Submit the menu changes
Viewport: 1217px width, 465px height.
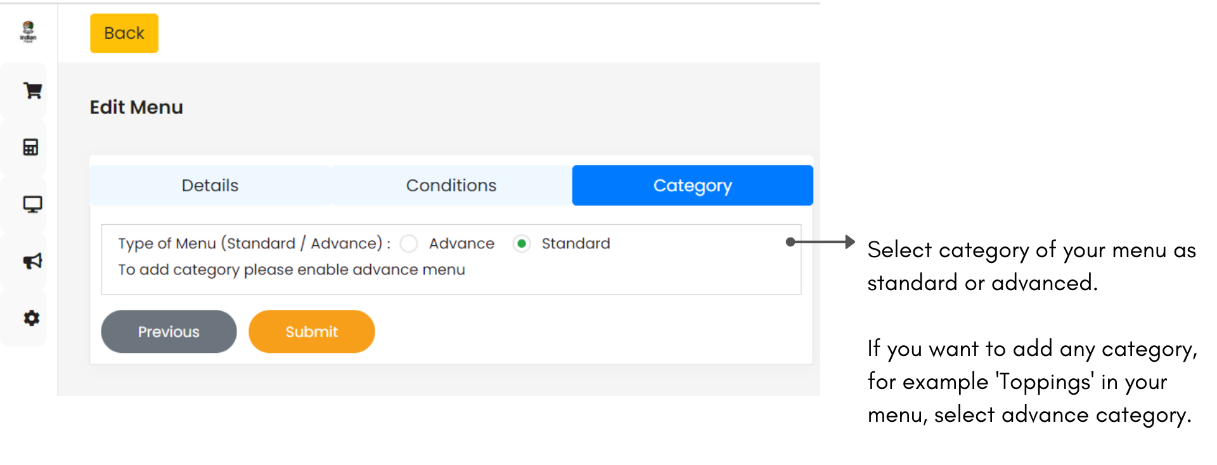click(x=311, y=331)
